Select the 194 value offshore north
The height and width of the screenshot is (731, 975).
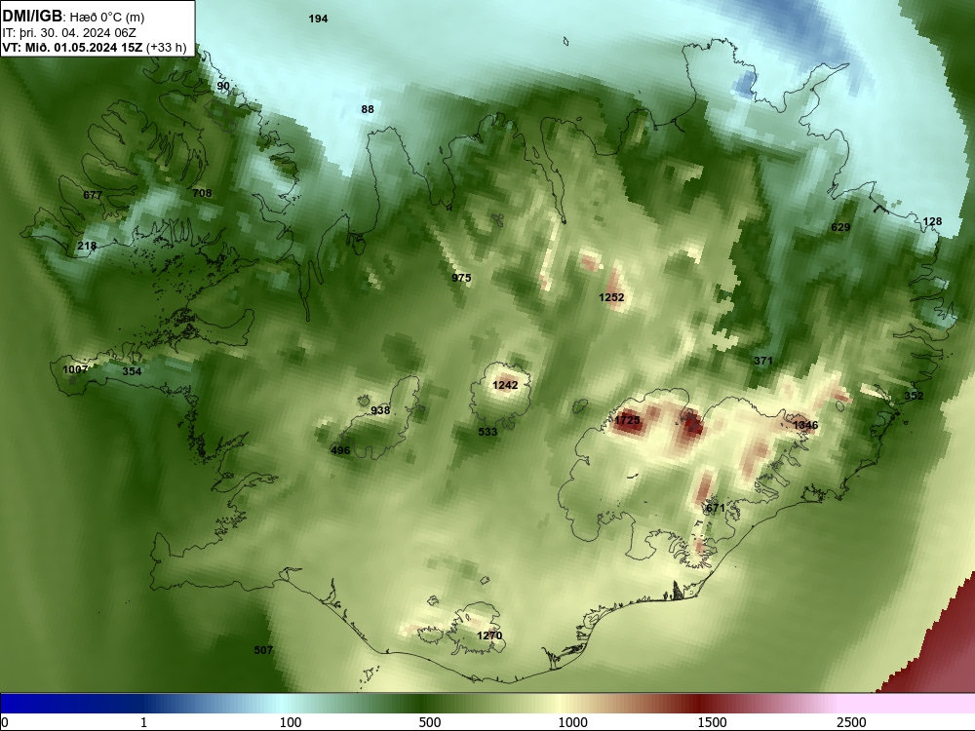coord(319,19)
